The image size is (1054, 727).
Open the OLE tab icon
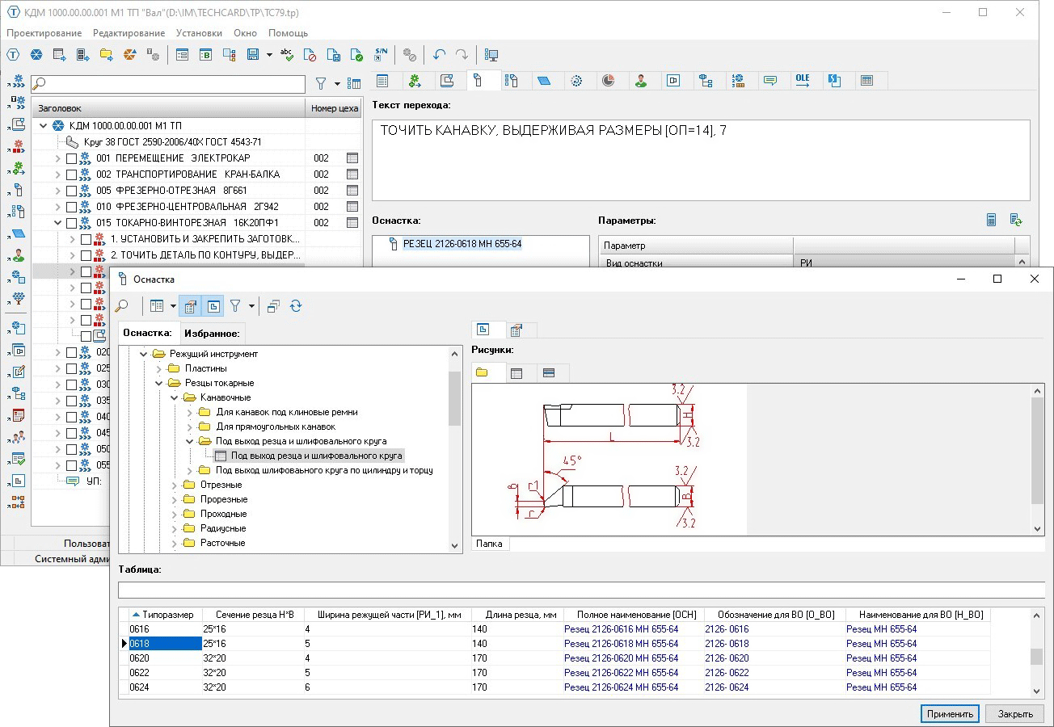pos(802,80)
